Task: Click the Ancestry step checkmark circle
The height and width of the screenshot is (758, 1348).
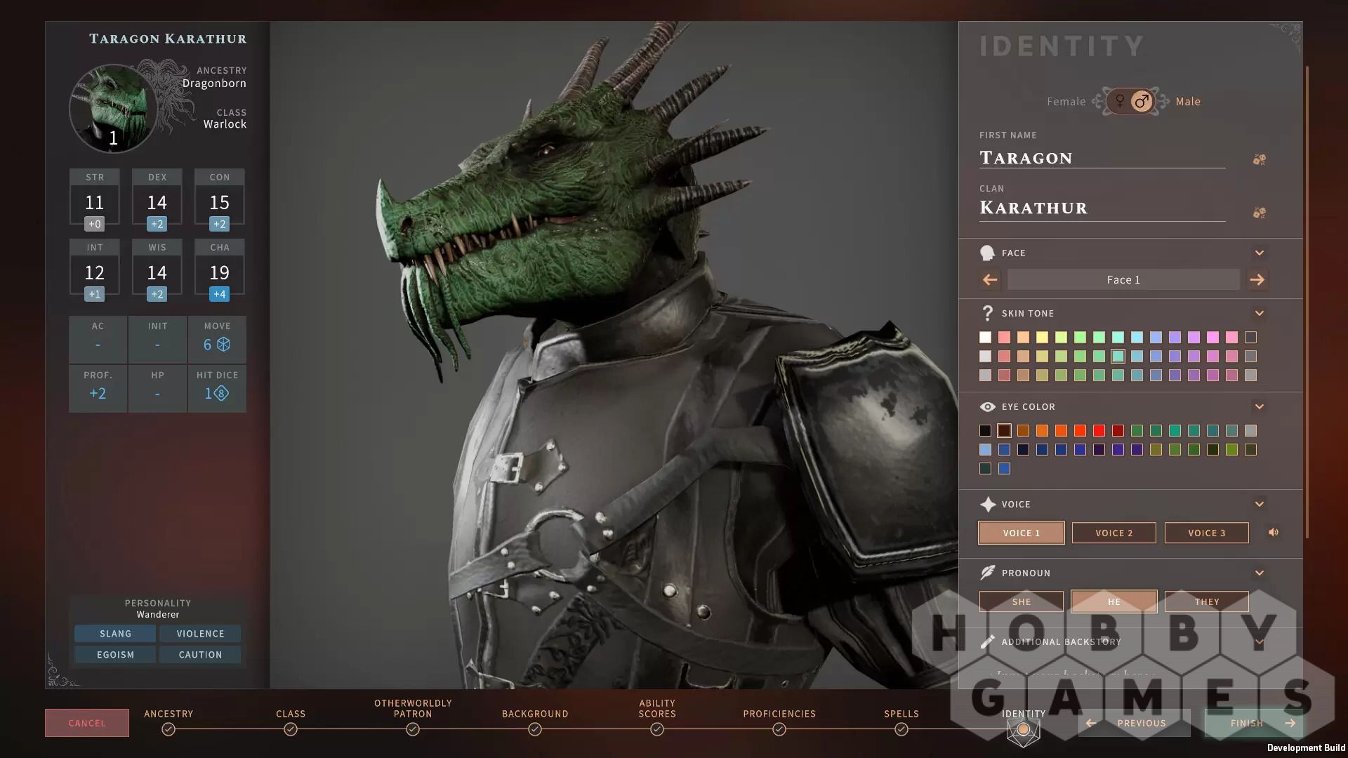Action: pos(168,729)
